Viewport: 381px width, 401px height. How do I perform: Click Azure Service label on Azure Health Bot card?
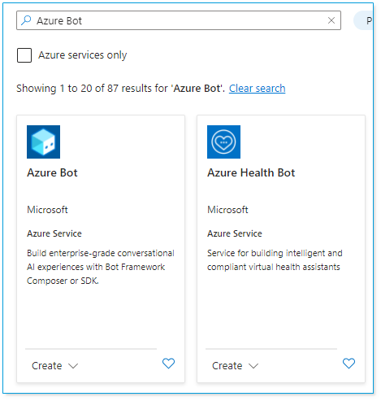click(x=235, y=233)
